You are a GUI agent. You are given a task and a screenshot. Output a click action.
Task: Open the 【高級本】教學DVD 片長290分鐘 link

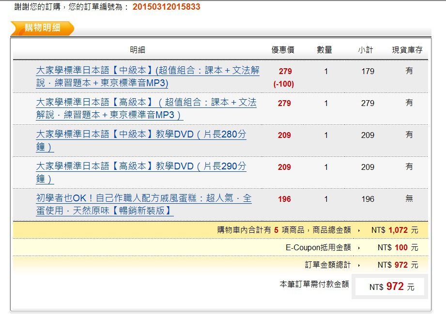[x=141, y=172]
